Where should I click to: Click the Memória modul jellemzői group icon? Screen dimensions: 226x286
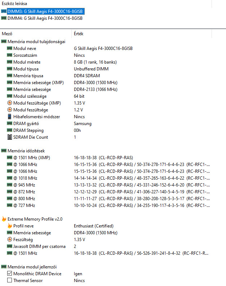(4, 267)
